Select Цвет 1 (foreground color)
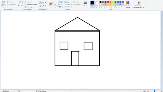Screen dimensions: 163x92 [92, 4]
